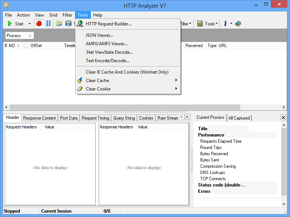Open the View menu

click(40, 15)
